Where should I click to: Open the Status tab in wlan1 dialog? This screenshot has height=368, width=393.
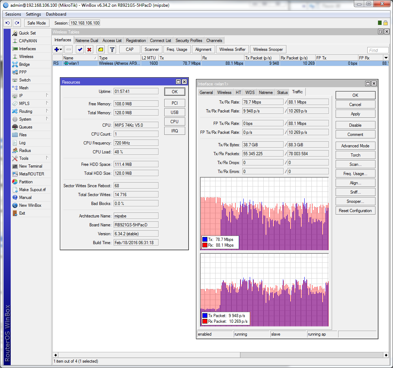[282, 93]
